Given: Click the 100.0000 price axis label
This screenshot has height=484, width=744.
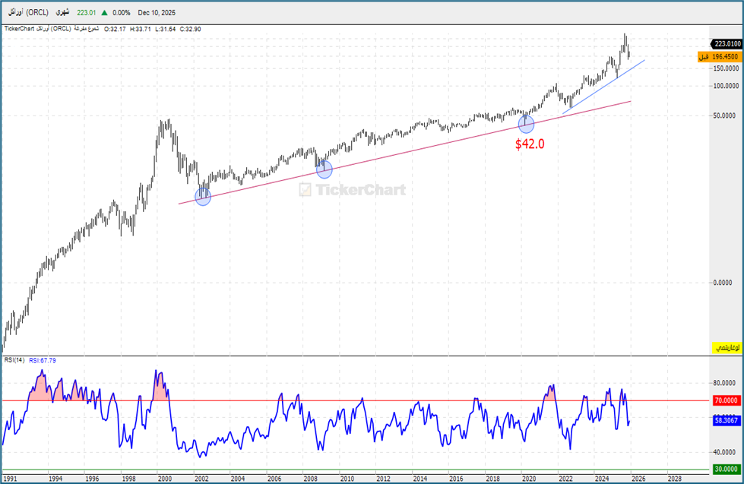Looking at the screenshot, I should tap(726, 86).
